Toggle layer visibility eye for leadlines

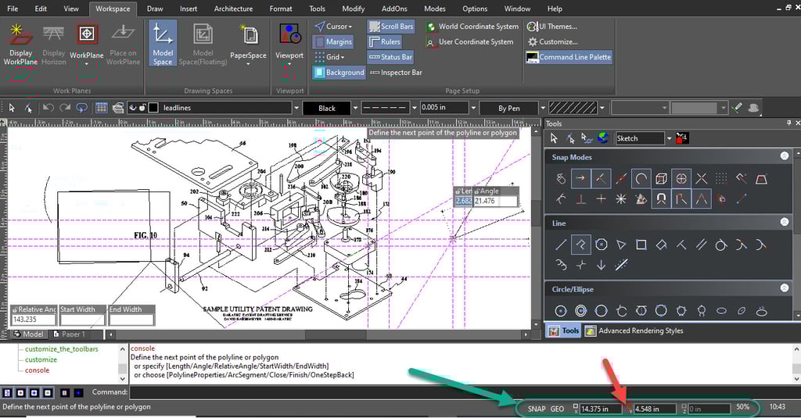(x=133, y=108)
